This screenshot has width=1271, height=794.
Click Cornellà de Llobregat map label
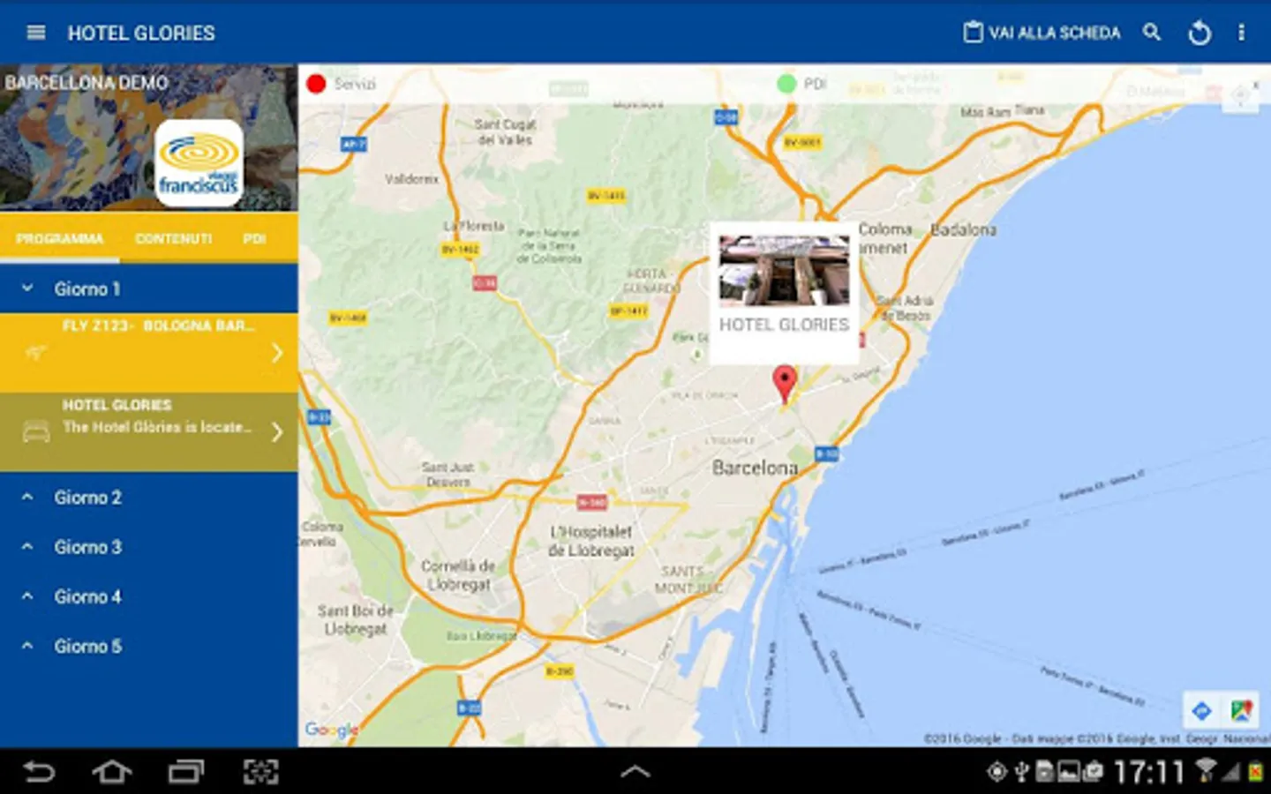pyautogui.click(x=457, y=575)
